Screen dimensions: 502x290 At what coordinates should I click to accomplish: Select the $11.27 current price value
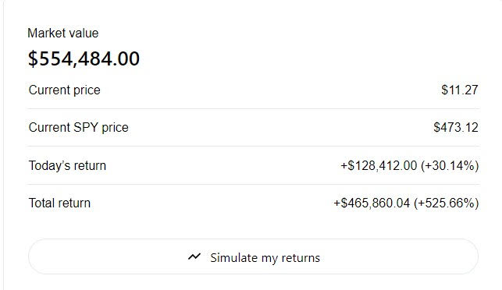[460, 90]
